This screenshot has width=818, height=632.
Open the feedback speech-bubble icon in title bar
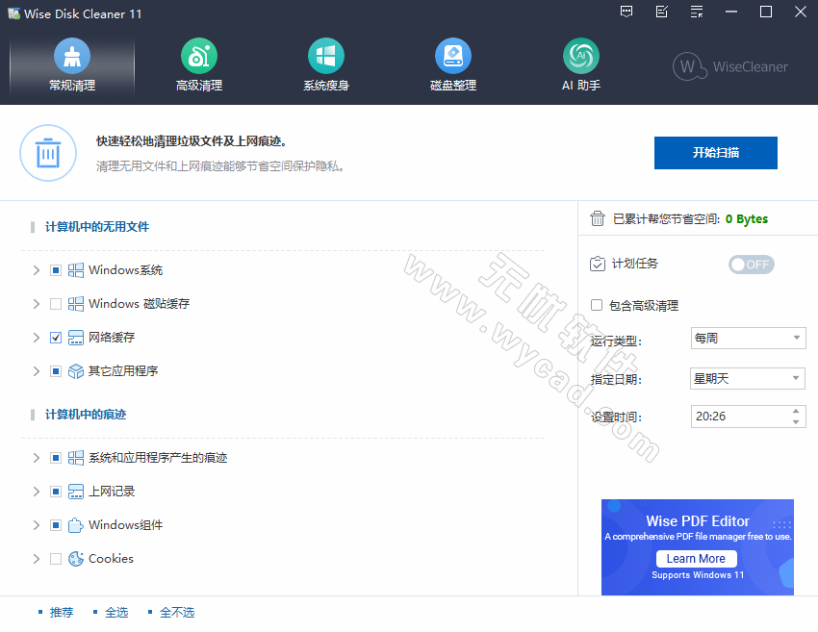coord(626,13)
